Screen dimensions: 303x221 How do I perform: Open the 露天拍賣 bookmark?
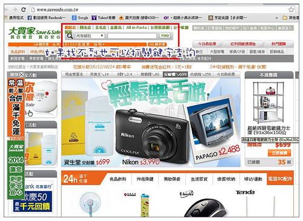click(139, 18)
